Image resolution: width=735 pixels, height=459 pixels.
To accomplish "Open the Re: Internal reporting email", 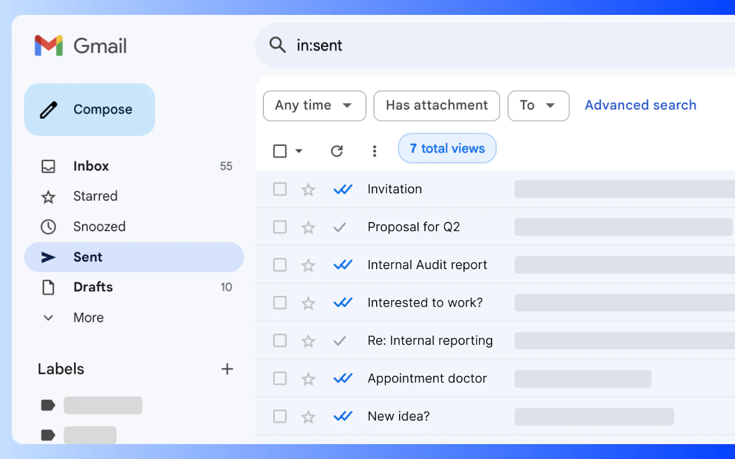I will point(495,341).
